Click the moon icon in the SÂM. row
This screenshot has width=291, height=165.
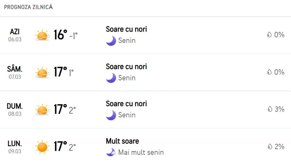(x=111, y=78)
